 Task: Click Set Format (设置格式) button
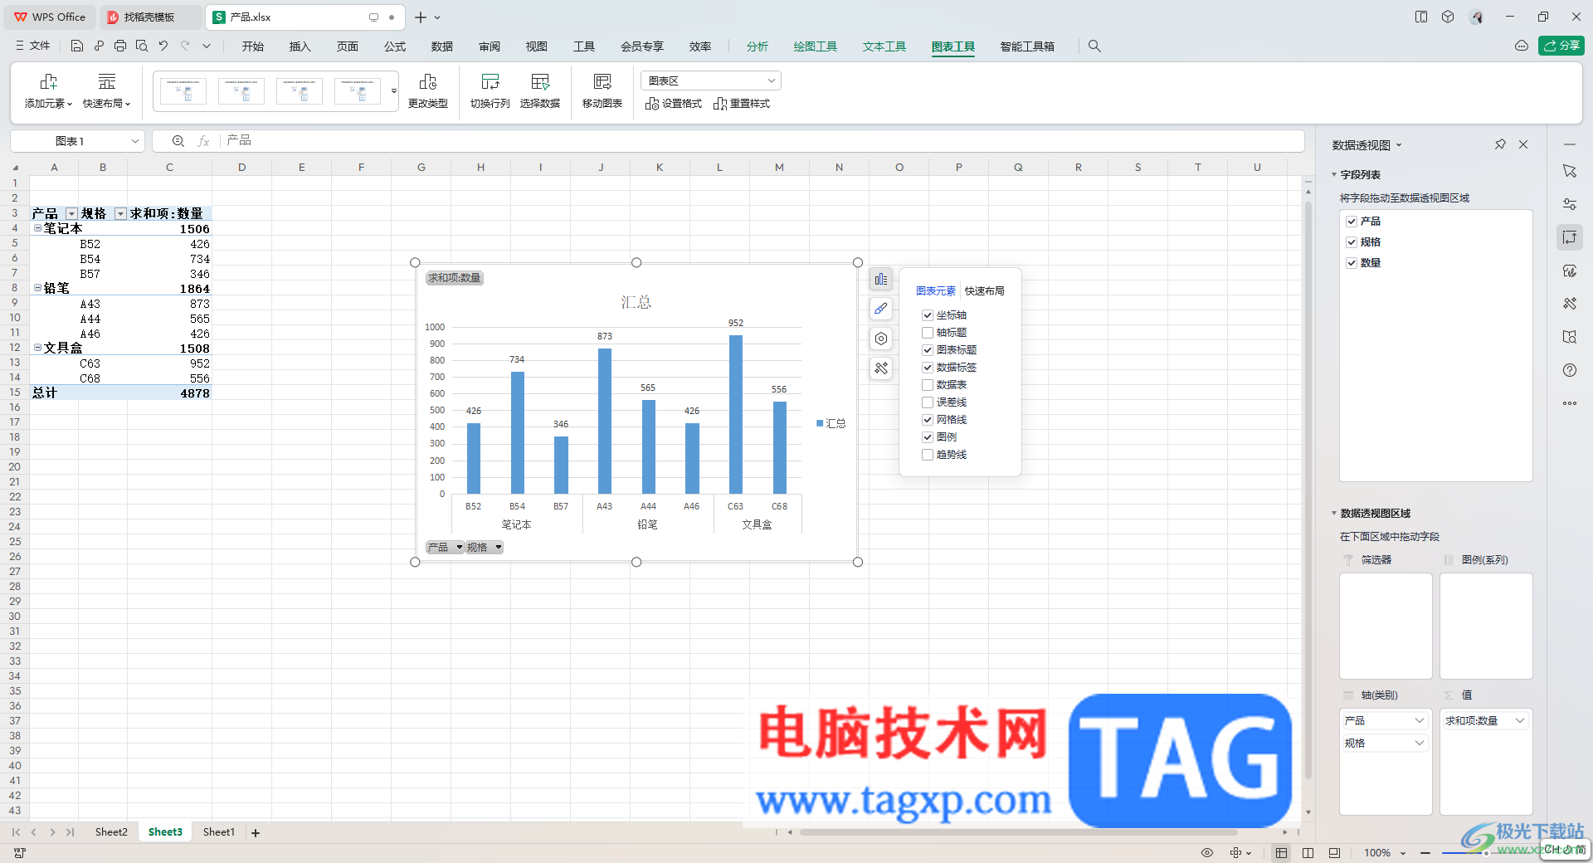[674, 104]
